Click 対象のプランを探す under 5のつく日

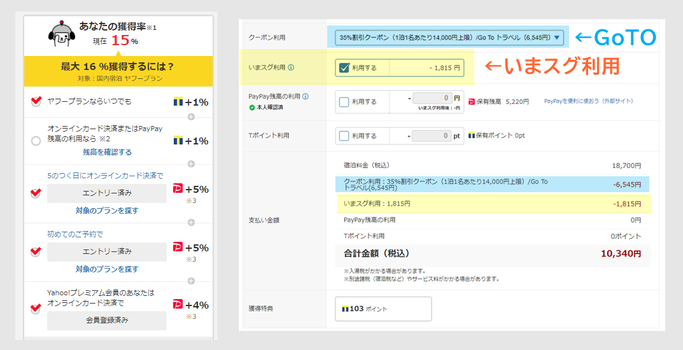tap(107, 210)
